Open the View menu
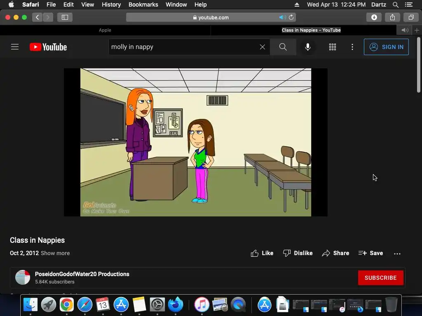Viewport: 422px width, 316px height. click(87, 5)
